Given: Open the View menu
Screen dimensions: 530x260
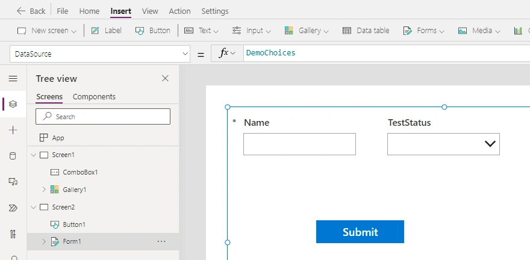Looking at the screenshot, I should coord(150,11).
